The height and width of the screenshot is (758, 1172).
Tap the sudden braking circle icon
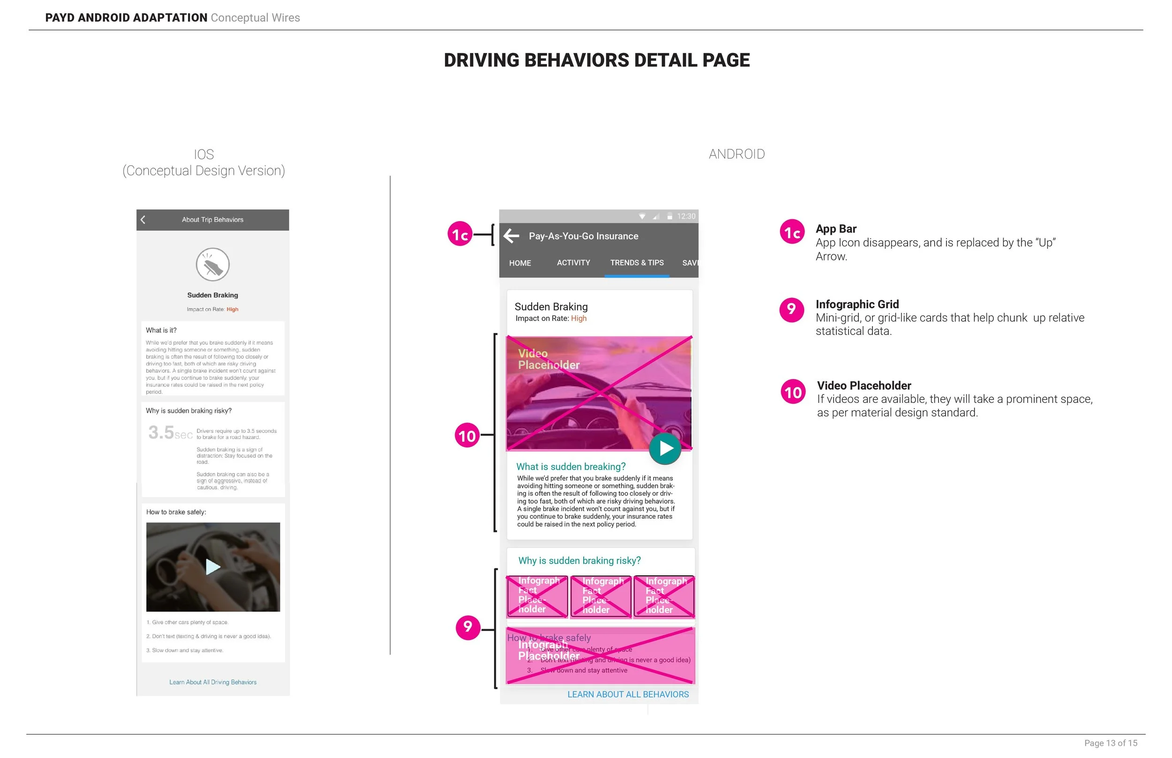[x=213, y=265]
